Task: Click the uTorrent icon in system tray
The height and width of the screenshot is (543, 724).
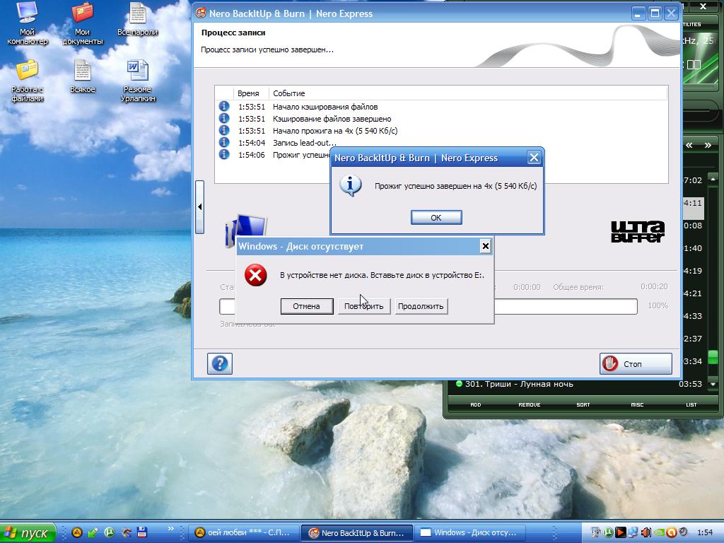Action: [x=608, y=532]
